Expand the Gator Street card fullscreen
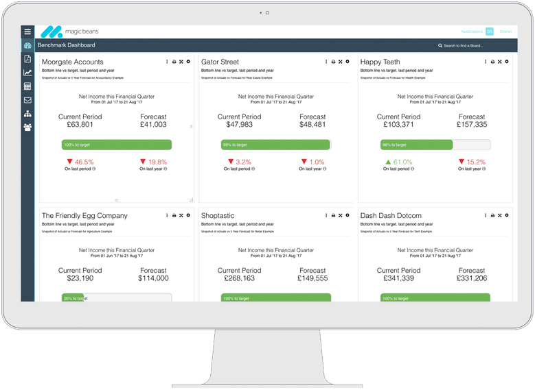 pyautogui.click(x=340, y=62)
